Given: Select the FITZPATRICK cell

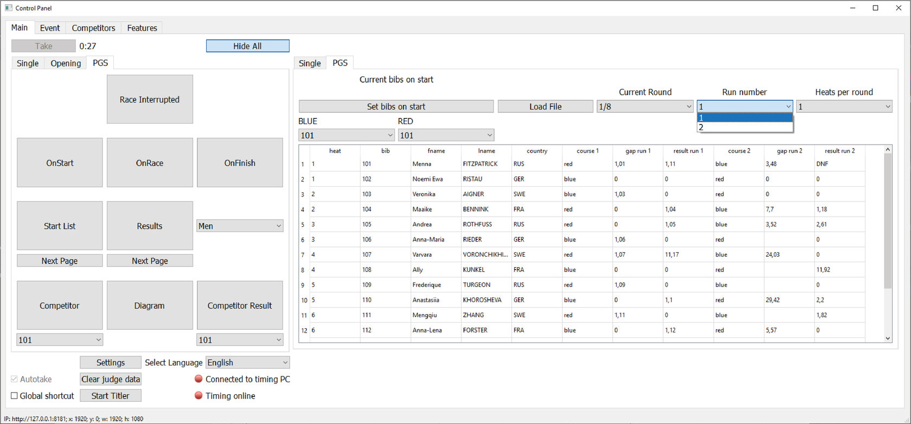Looking at the screenshot, I should [x=486, y=164].
